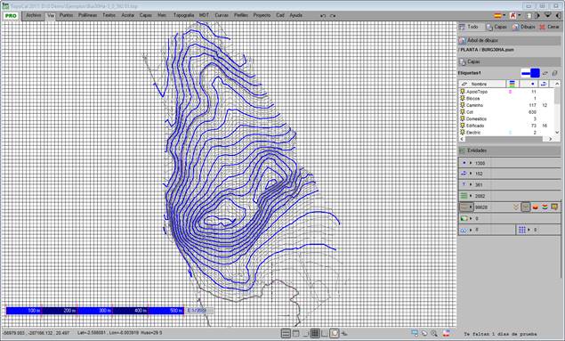Click the green PRO badge button
Viewport: 565px width, 341px height.
(x=11, y=16)
